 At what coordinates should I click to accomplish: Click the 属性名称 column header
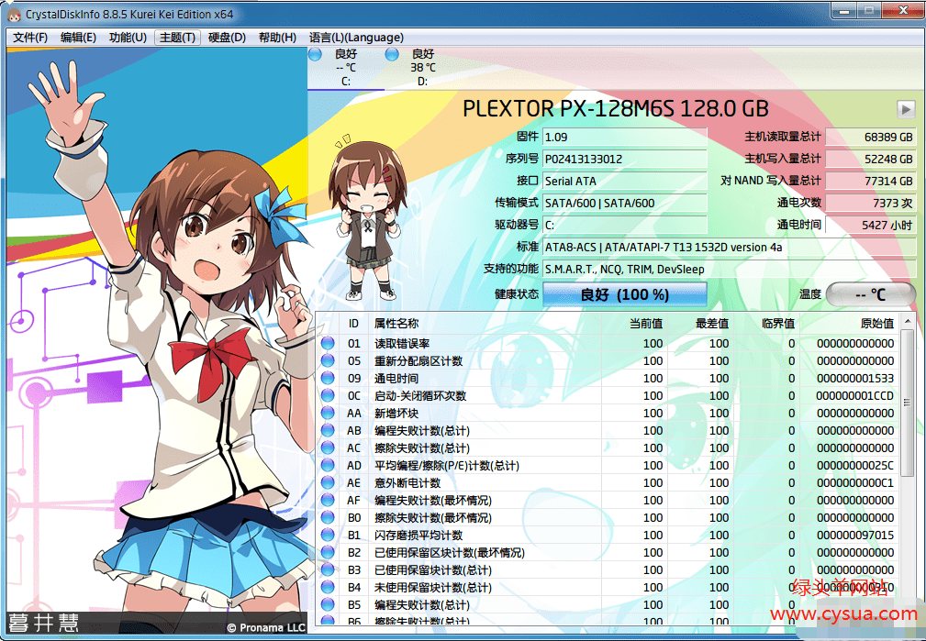click(x=485, y=324)
